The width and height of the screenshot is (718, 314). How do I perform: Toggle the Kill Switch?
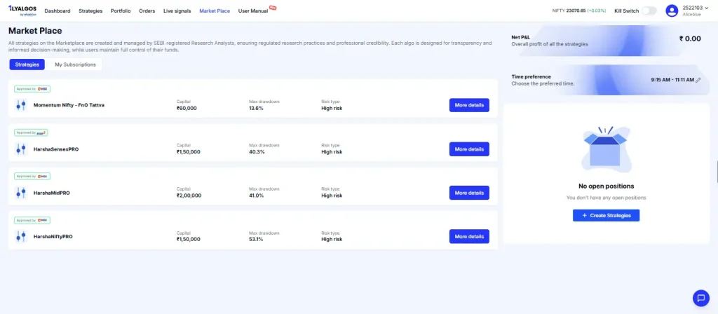point(649,11)
